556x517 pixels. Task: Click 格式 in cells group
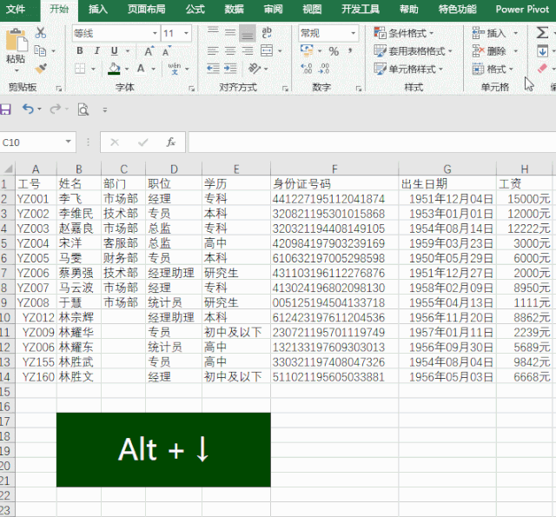click(493, 69)
